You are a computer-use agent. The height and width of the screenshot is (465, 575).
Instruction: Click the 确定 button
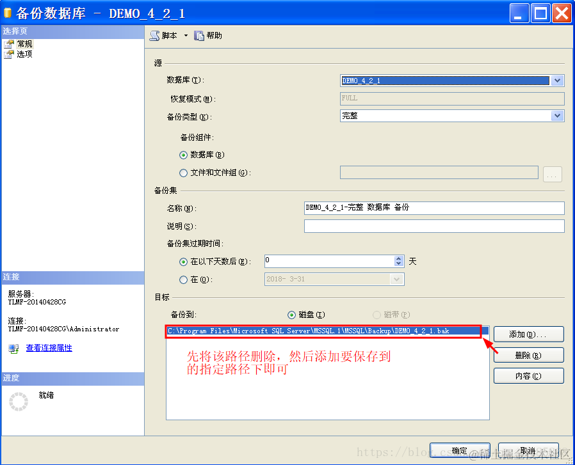(x=460, y=451)
